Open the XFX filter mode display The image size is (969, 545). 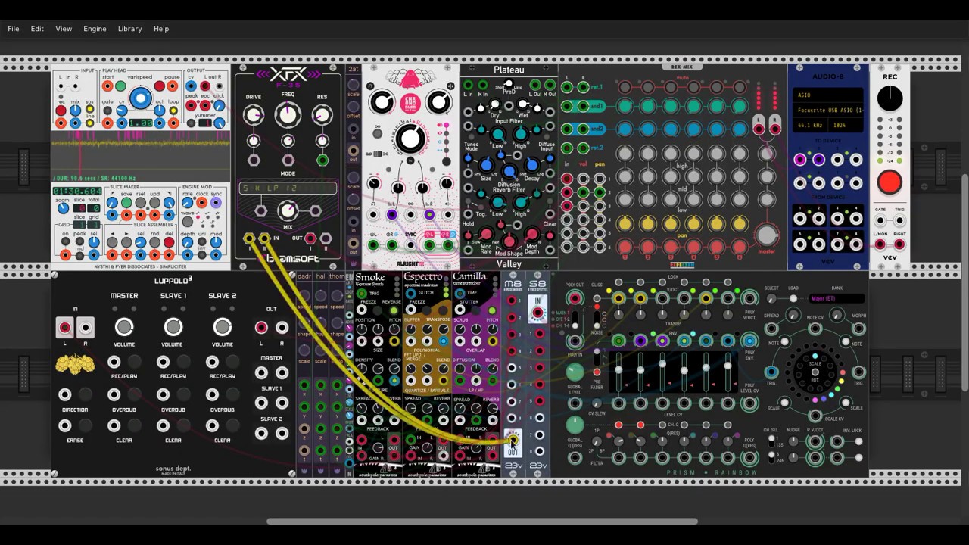pos(288,188)
